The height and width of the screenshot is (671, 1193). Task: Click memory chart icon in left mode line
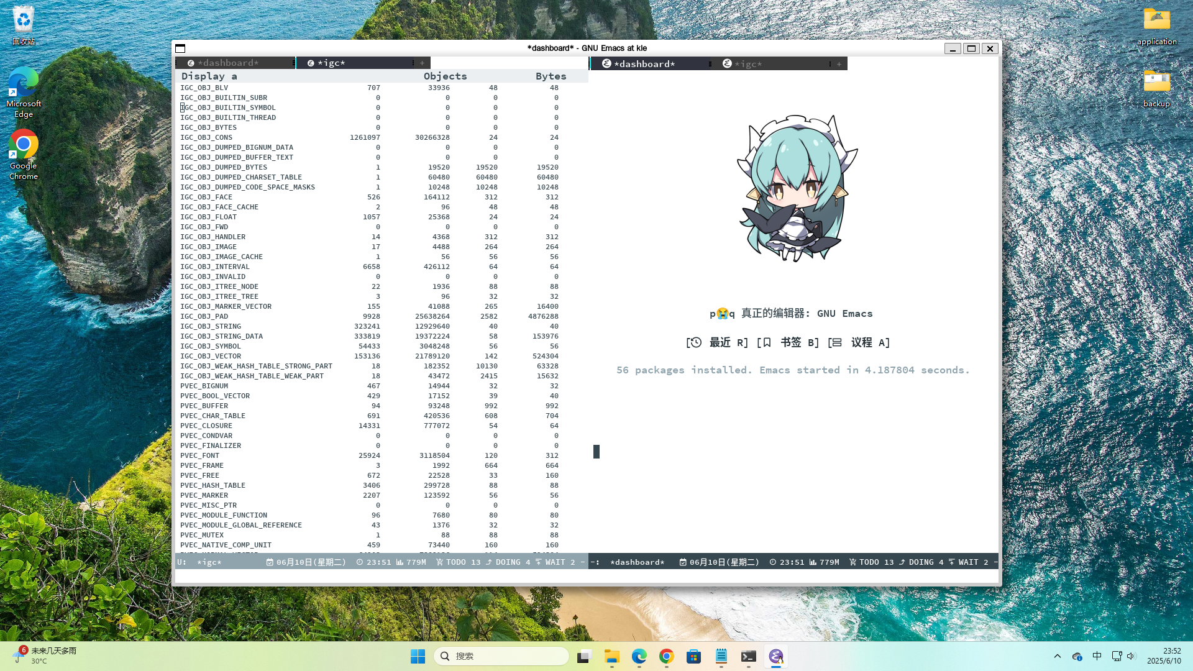400,562
